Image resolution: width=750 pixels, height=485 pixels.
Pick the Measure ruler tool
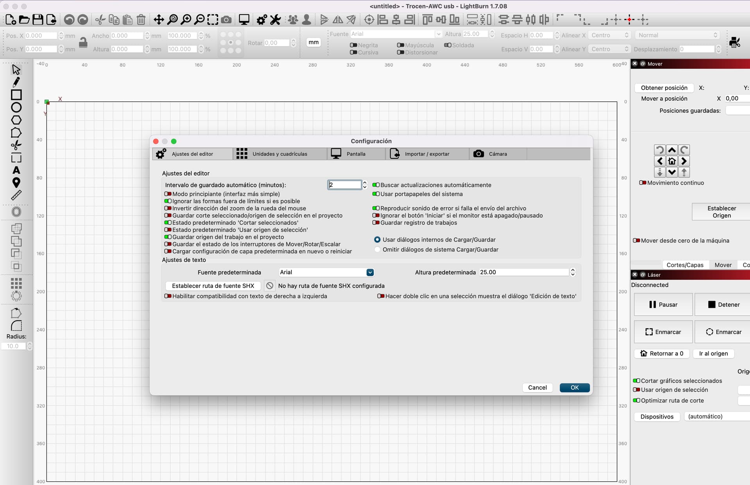click(x=16, y=195)
